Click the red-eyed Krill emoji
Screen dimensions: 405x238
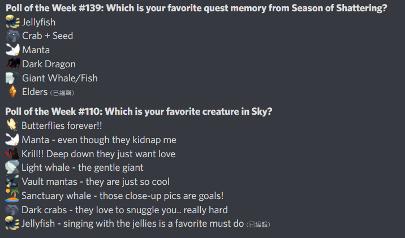click(x=12, y=154)
